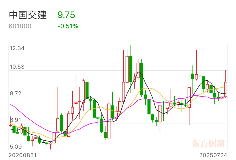Click the stock name 中国交建
Screen dimensions: 236x160
click(28, 15)
